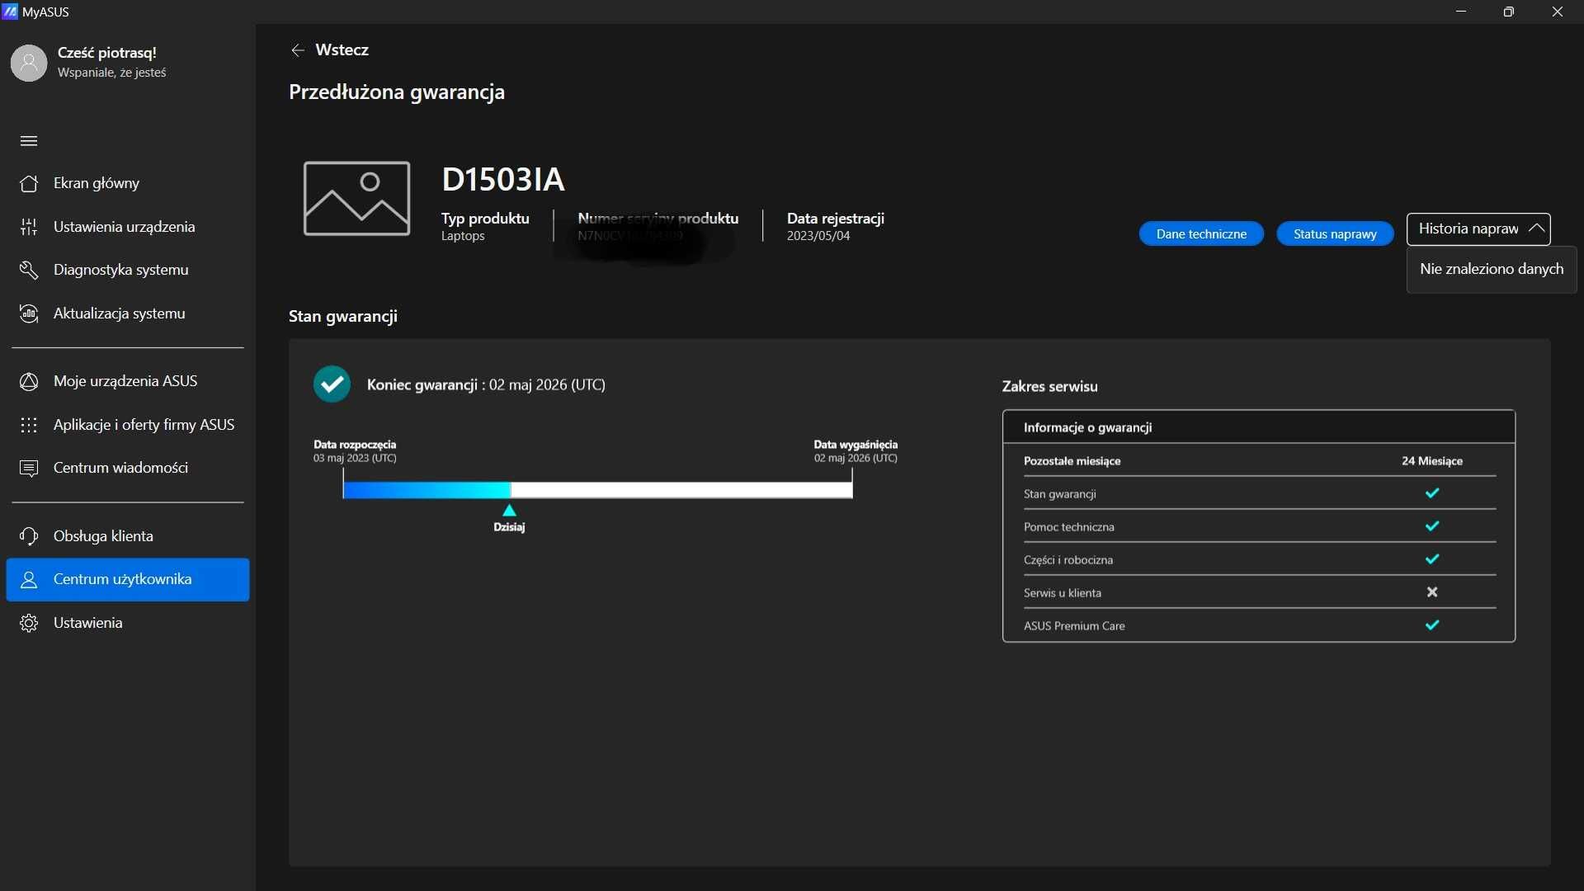Open Obsługa klienta support page
Screen dimensions: 1584x891
pyautogui.click(x=128, y=536)
